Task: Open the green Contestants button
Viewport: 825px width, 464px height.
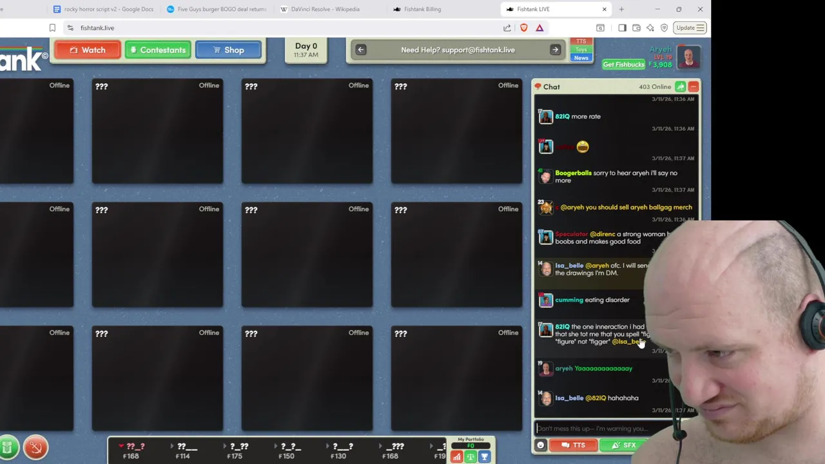Action: pyautogui.click(x=158, y=50)
